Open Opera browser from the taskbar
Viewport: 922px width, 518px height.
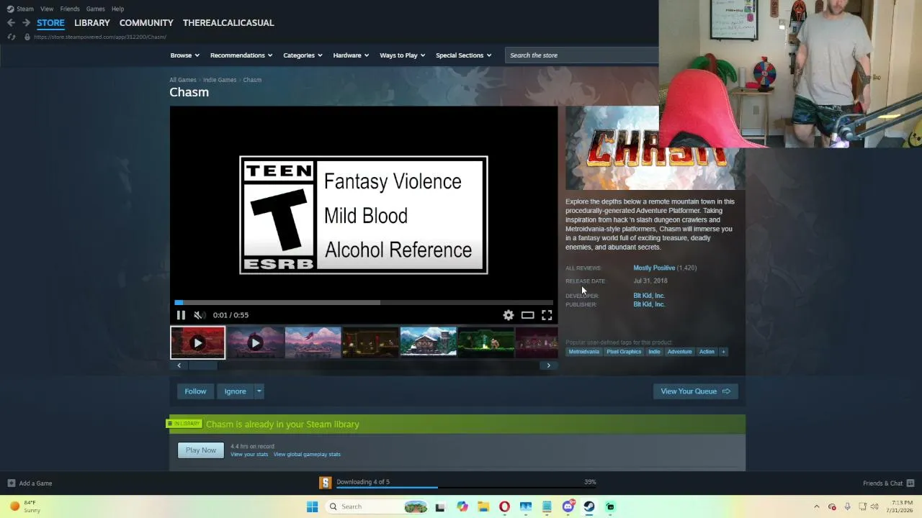[504, 506]
